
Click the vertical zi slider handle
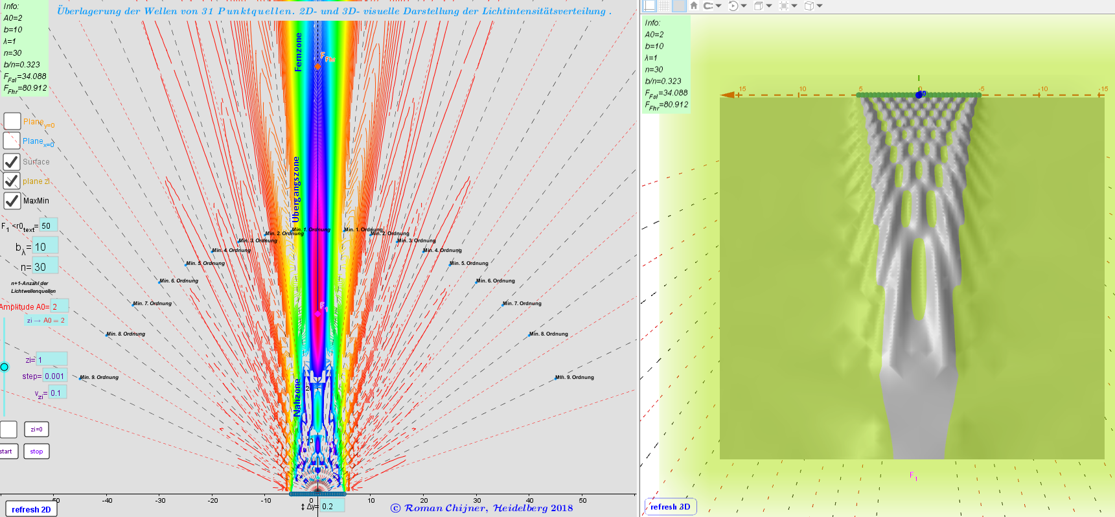(x=4, y=367)
